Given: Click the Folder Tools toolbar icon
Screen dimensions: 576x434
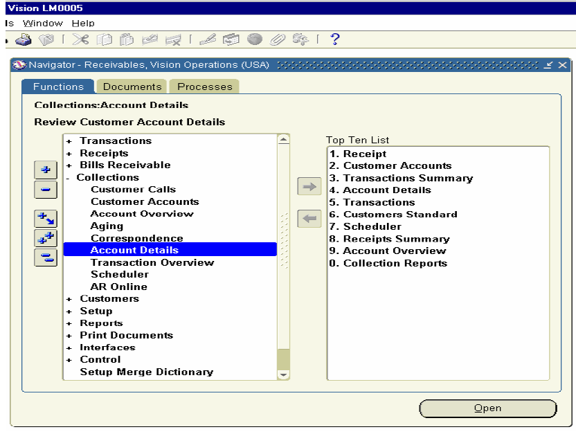Looking at the screenshot, I should [300, 39].
